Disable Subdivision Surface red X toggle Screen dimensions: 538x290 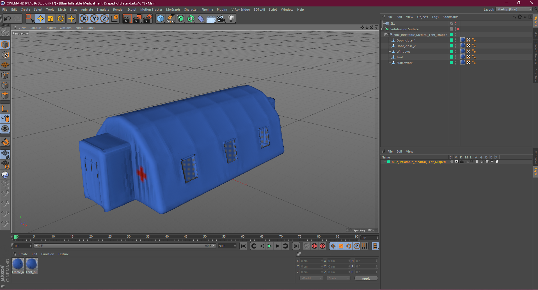point(458,29)
